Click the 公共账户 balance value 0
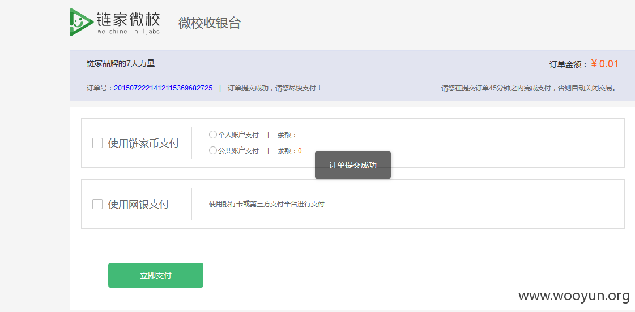The image size is (635, 312). (x=300, y=151)
